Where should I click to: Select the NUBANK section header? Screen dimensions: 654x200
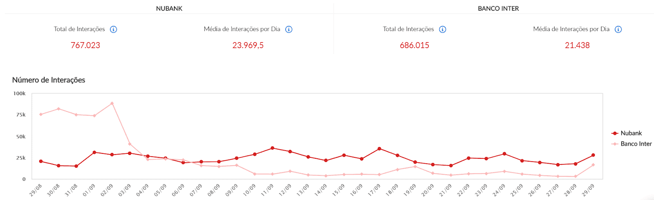[x=169, y=9]
